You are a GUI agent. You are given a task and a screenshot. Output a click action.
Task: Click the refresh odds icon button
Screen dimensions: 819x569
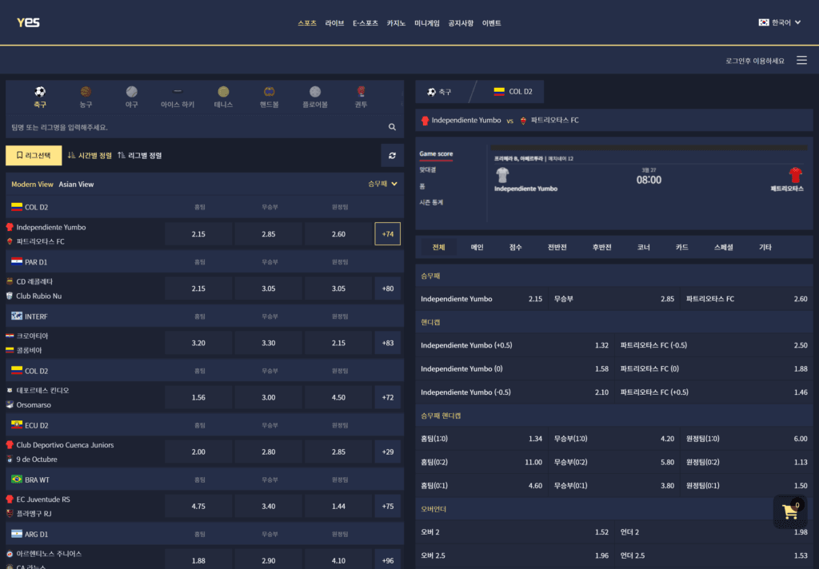[x=392, y=156]
